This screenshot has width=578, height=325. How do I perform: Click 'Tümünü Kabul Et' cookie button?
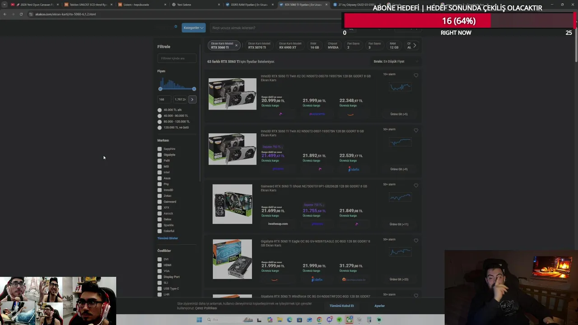coord(342,306)
